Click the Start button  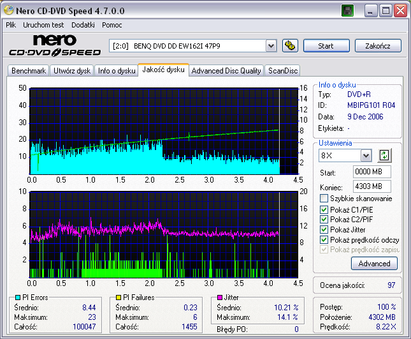326,46
